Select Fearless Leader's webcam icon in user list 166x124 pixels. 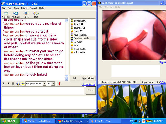point(72,38)
